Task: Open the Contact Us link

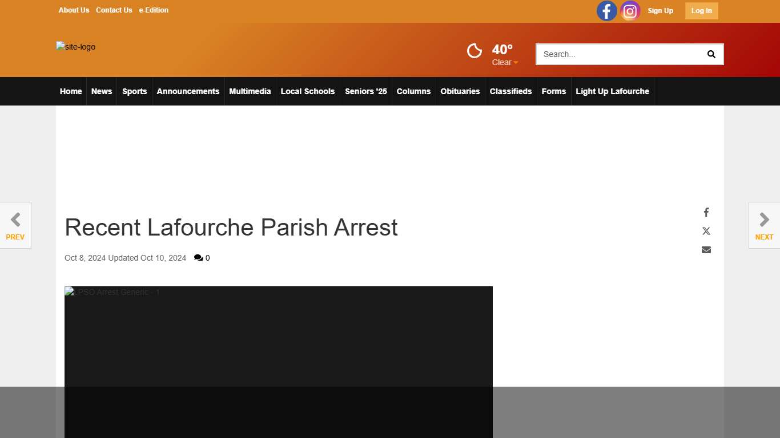Action: [114, 10]
